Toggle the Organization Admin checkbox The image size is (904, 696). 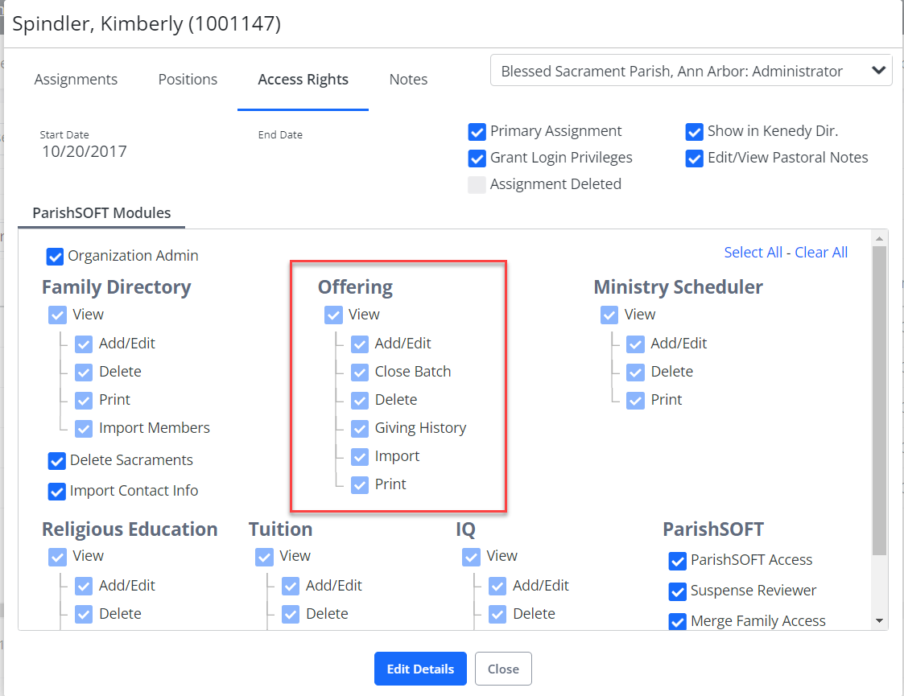pos(55,257)
